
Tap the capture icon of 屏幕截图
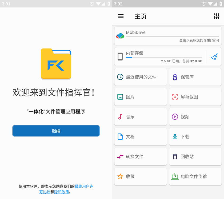point(175,97)
